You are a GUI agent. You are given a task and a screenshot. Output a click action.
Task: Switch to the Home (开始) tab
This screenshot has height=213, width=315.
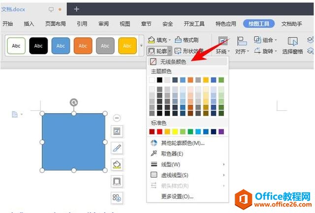(8, 24)
